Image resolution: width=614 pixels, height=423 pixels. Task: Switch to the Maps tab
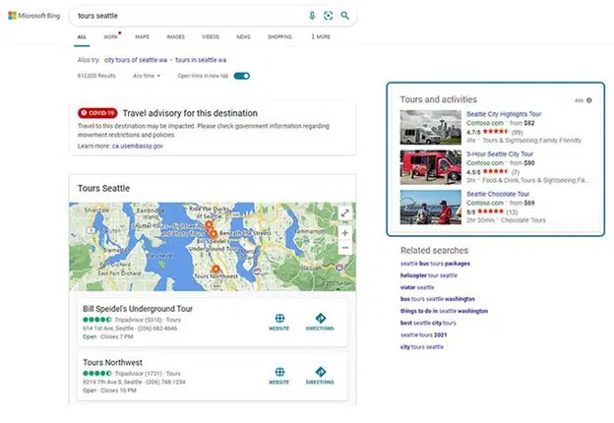click(x=142, y=36)
